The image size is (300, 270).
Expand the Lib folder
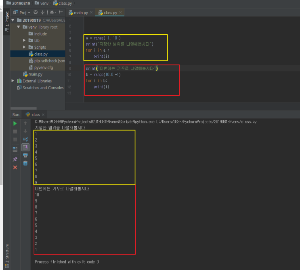tap(24, 40)
